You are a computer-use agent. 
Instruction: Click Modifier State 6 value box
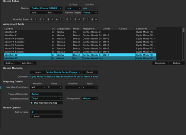coord(79,19)
